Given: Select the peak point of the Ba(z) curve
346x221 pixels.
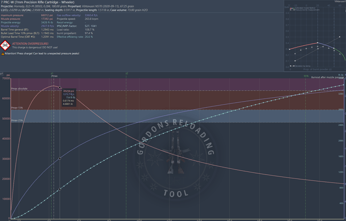Looking at the screenshot, I should point(317,43).
